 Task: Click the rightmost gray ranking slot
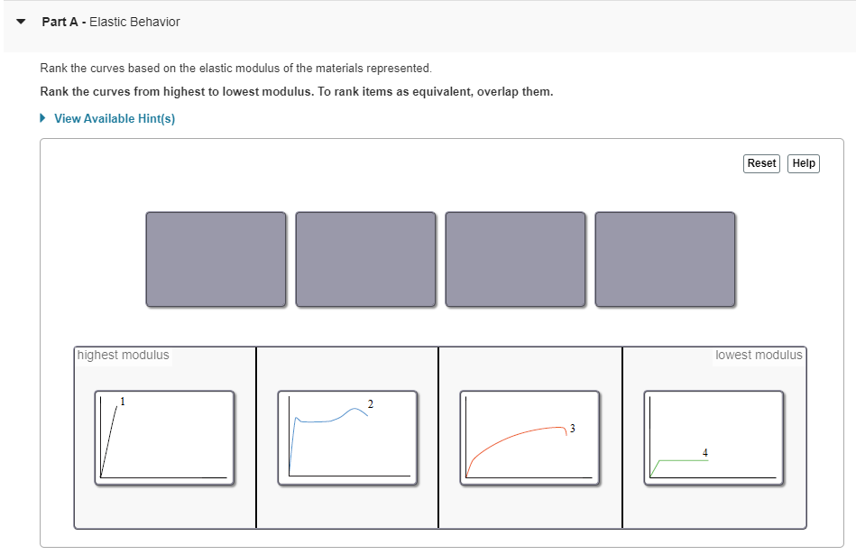tap(665, 259)
